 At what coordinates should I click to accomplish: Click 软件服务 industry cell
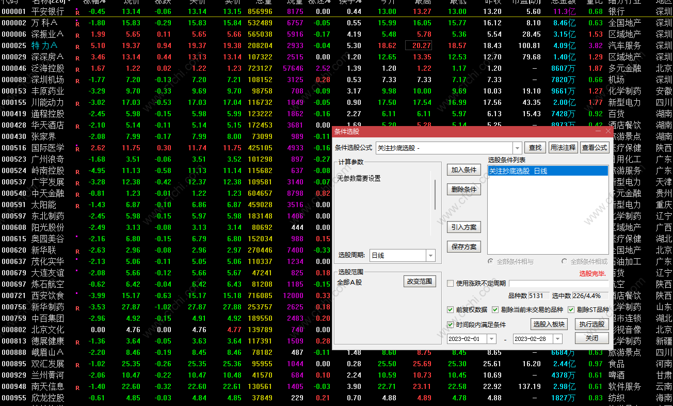click(625, 386)
